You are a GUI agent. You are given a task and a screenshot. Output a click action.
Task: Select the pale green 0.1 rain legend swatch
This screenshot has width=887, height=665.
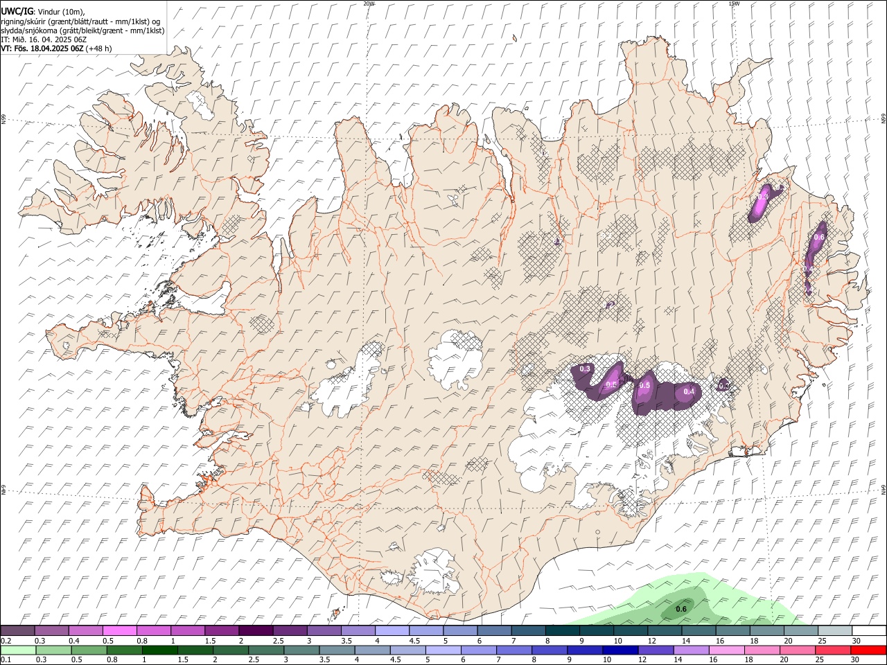(17, 650)
